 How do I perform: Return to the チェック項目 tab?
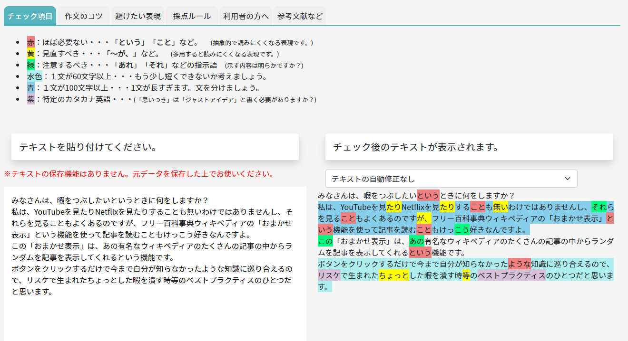point(29,15)
